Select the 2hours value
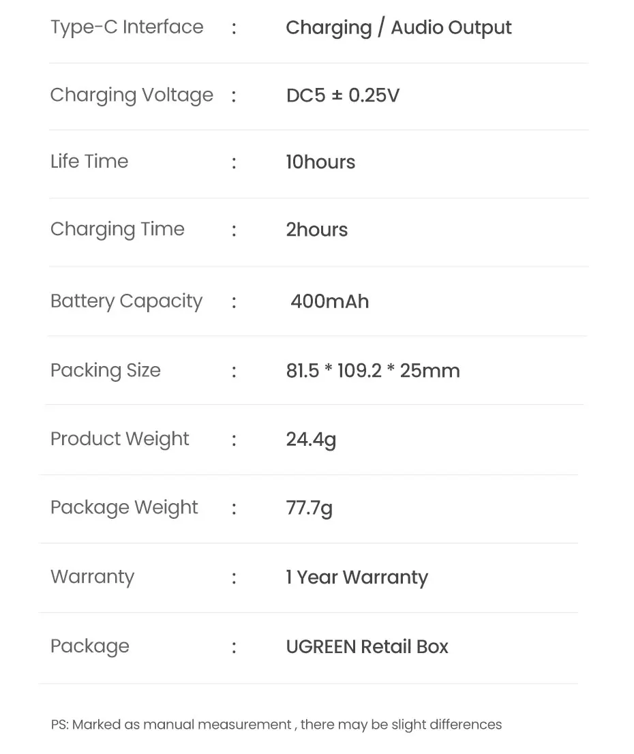This screenshot has width=634, height=754. pyautogui.click(x=316, y=230)
